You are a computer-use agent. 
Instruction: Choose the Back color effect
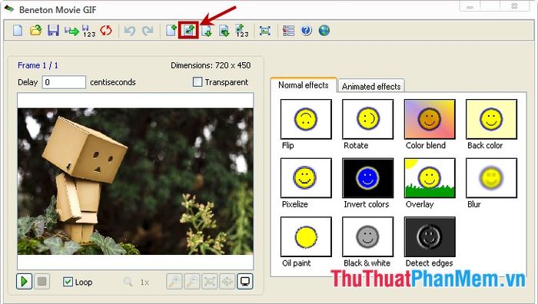tap(491, 119)
